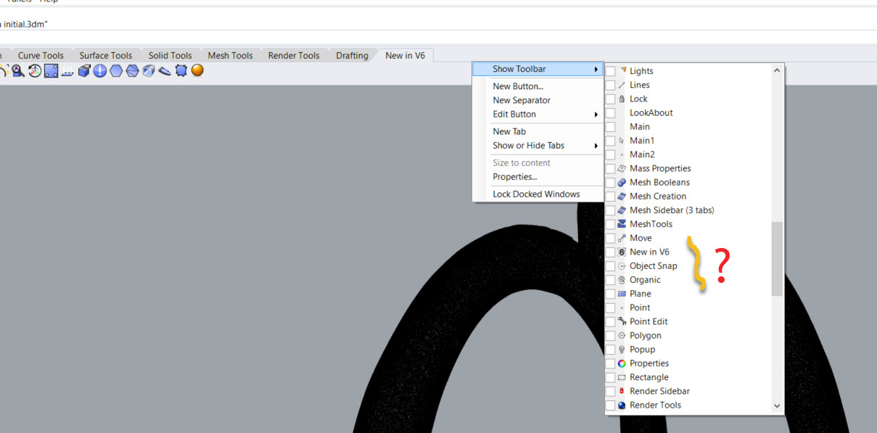Click the toolbar list scrollbar down arrow
Viewport: 877px width, 433px height.
[x=777, y=406]
